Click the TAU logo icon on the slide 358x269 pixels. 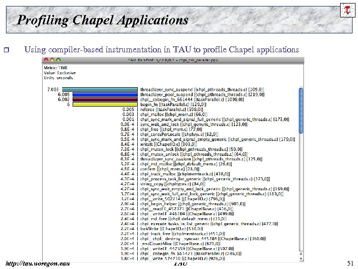[348, 10]
